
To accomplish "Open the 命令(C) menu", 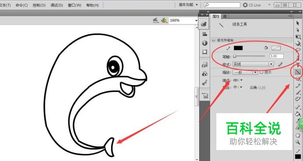I will pos(21,5).
